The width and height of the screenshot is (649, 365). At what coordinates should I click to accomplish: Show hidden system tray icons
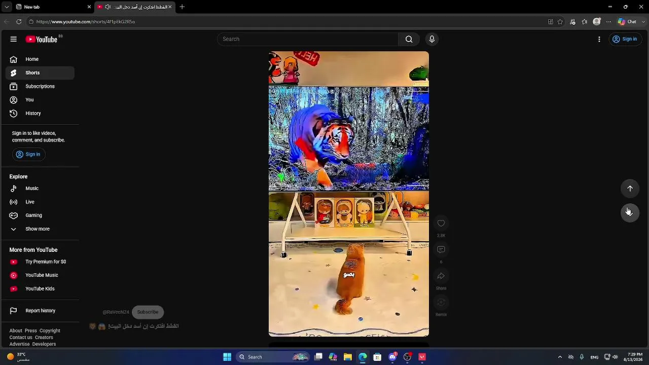tap(560, 357)
